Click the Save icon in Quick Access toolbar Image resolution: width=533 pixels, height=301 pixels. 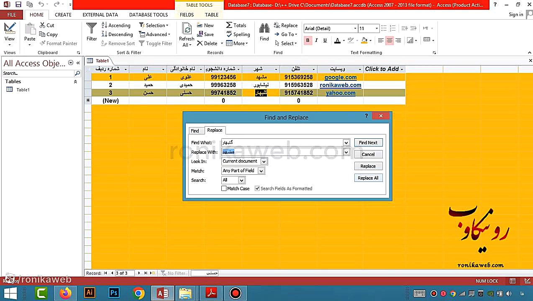coord(18,5)
